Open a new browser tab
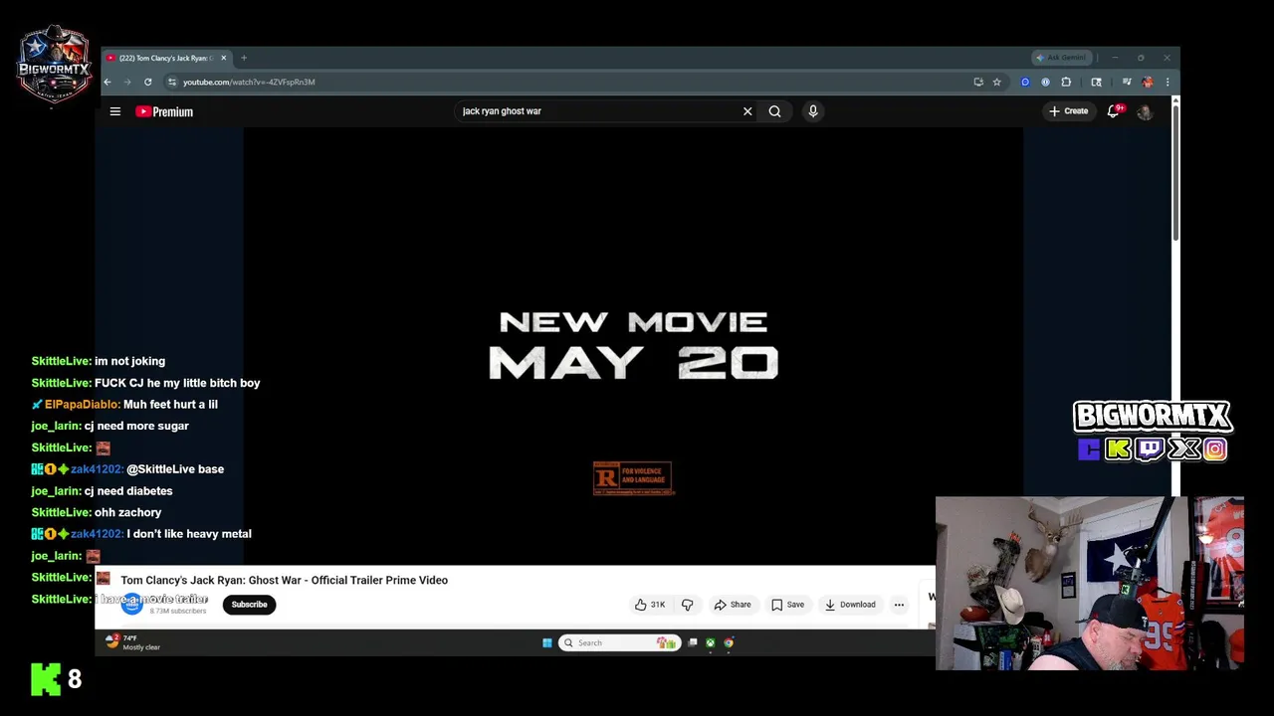Screen dimensions: 1274x716 pos(244,58)
